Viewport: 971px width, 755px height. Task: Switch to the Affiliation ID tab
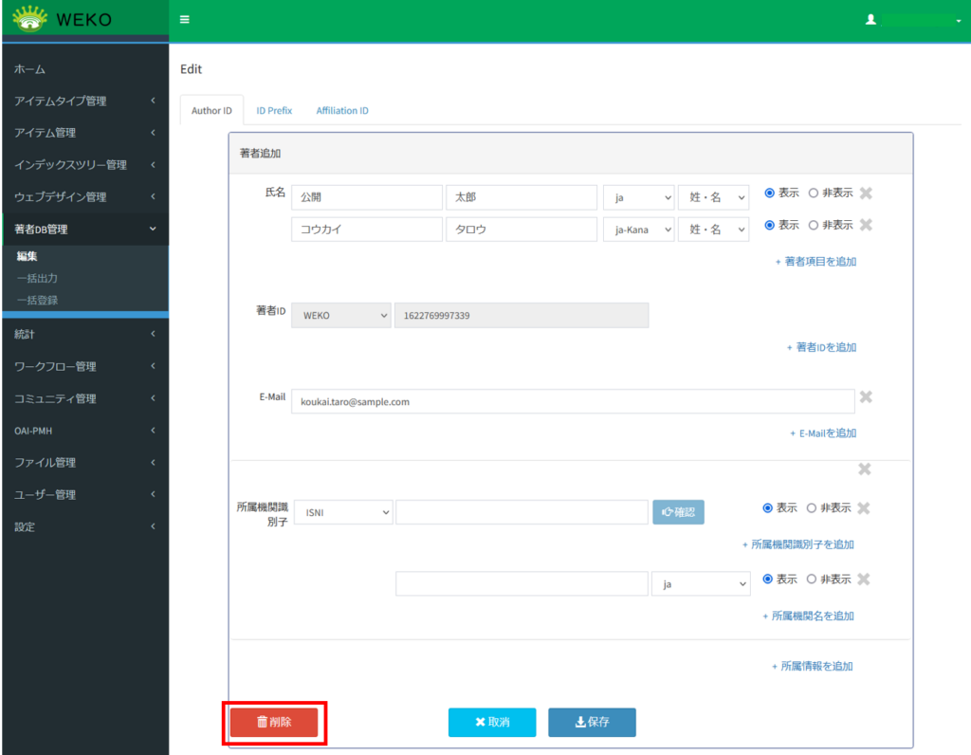[342, 111]
